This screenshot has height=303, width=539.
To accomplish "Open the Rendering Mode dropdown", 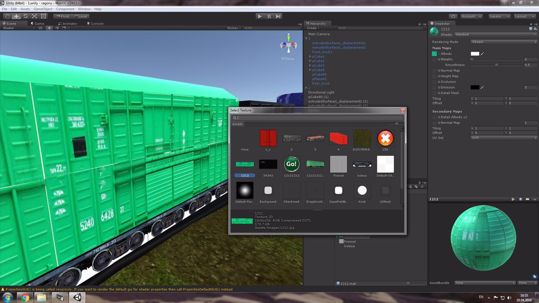I will (x=504, y=42).
